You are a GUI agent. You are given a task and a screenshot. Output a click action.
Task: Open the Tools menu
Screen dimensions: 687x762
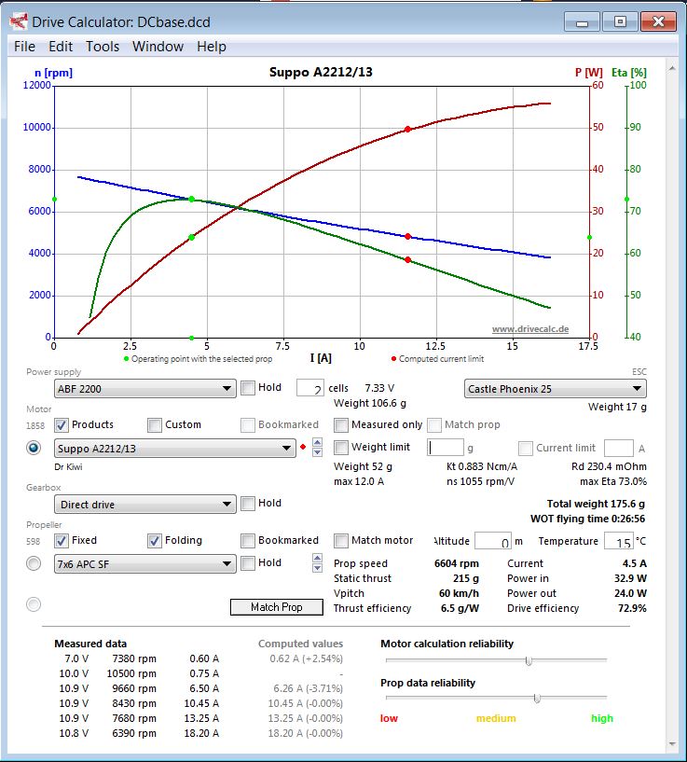point(103,47)
